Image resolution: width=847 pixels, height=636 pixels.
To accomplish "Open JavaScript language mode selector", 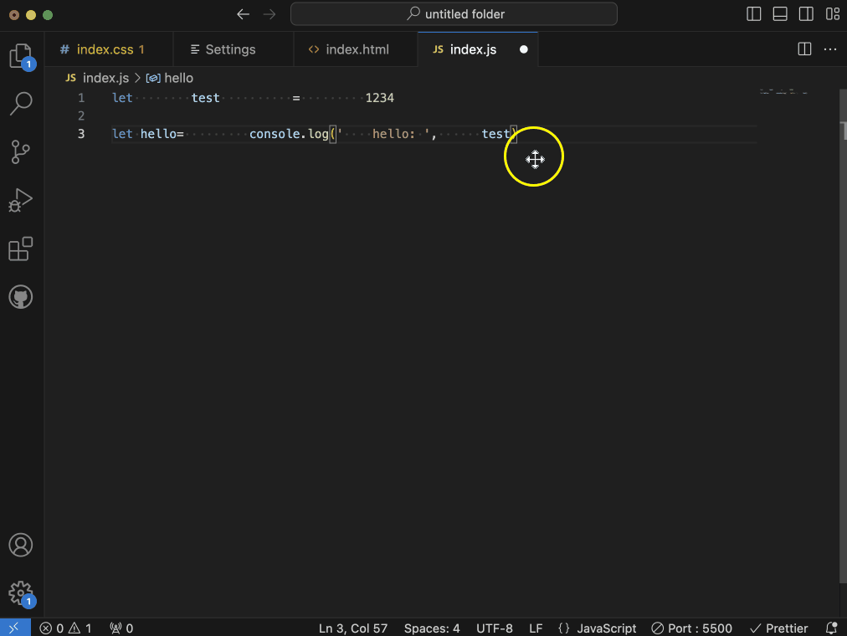I will point(597,628).
